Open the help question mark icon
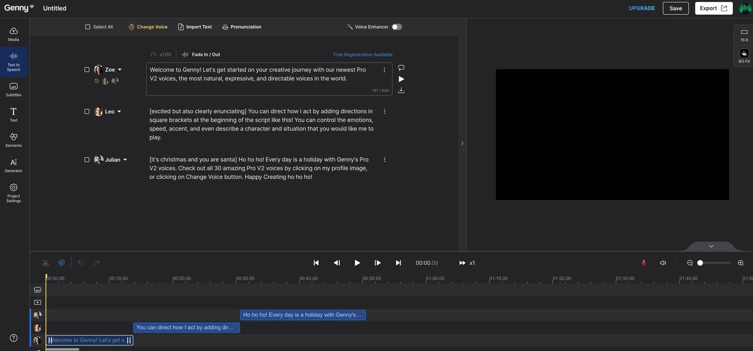Viewport: 753px width, 351px height. (14, 338)
